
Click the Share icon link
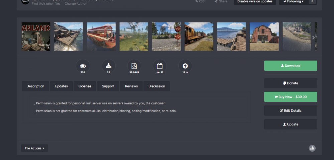click(221, 2)
